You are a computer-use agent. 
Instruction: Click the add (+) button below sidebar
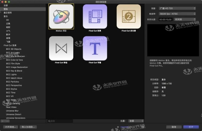(x=3, y=121)
